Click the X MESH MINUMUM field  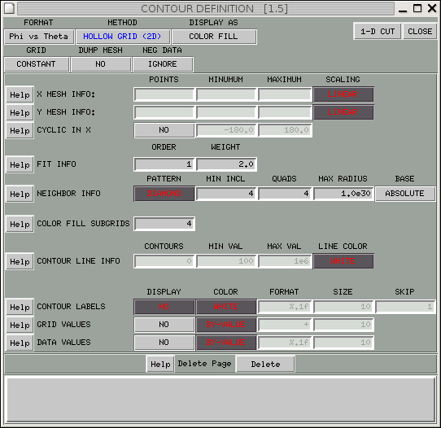[226, 94]
